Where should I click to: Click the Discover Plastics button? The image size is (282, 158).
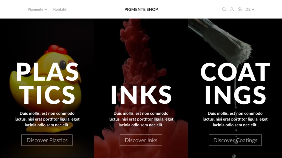click(x=47, y=140)
